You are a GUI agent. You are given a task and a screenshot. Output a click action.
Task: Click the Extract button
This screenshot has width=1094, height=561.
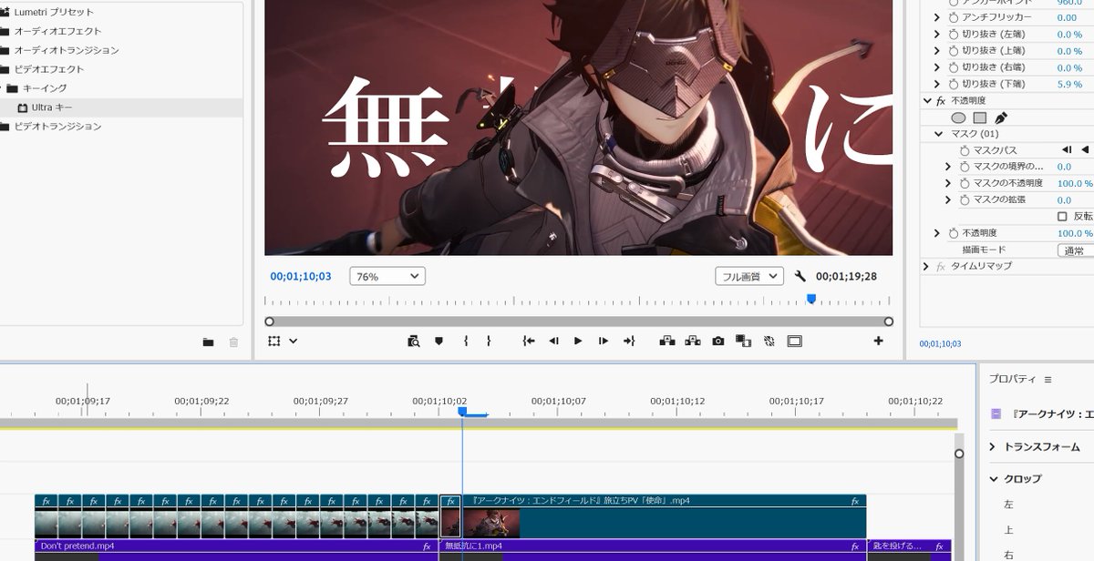(693, 342)
